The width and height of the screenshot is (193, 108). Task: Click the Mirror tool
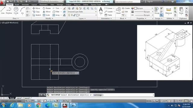pos(47,12)
